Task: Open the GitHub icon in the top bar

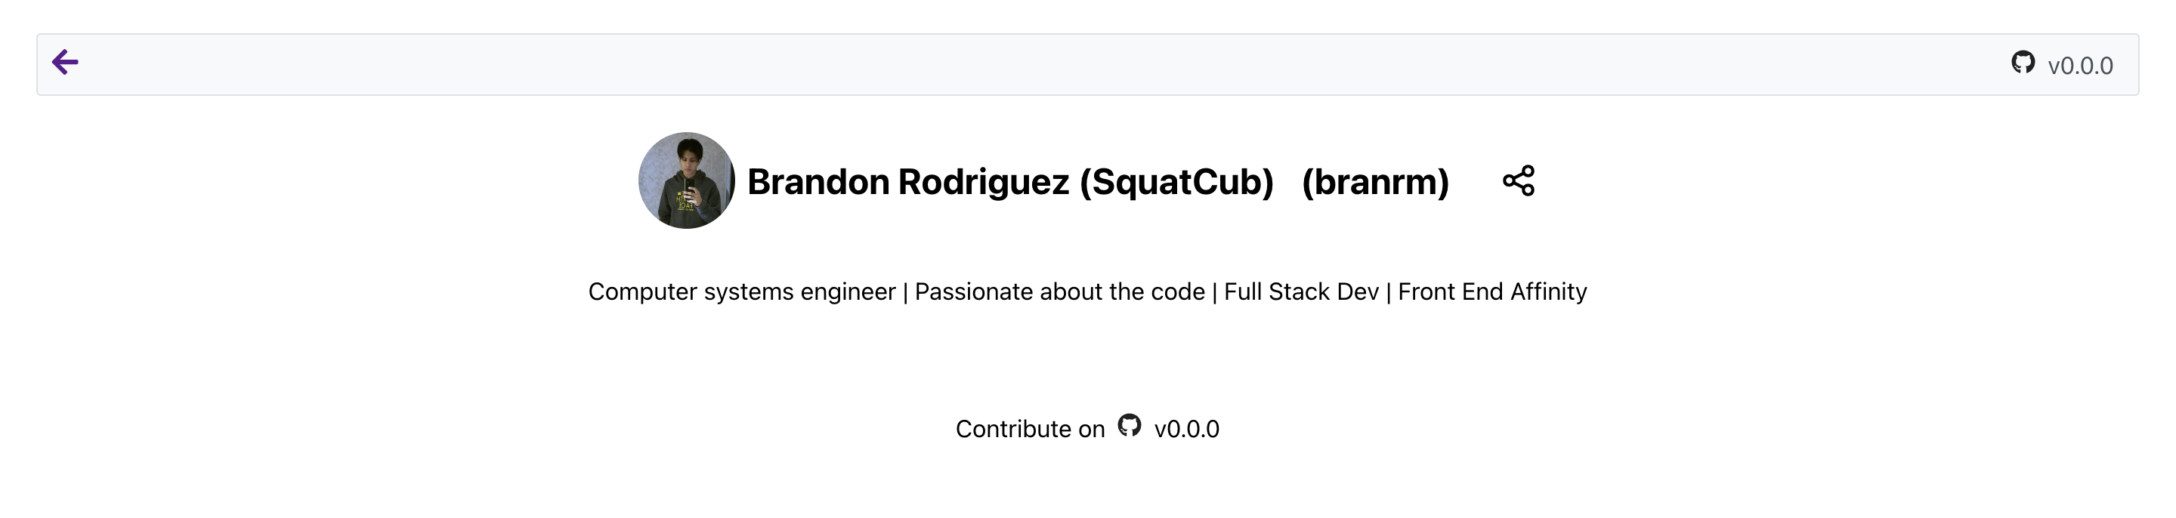Action: pos(2023,63)
